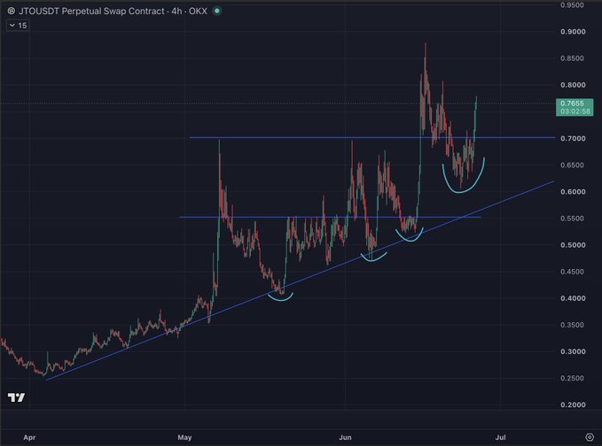The image size is (602, 446).
Task: Click the 0.3000 price axis label
Action: coord(573,351)
